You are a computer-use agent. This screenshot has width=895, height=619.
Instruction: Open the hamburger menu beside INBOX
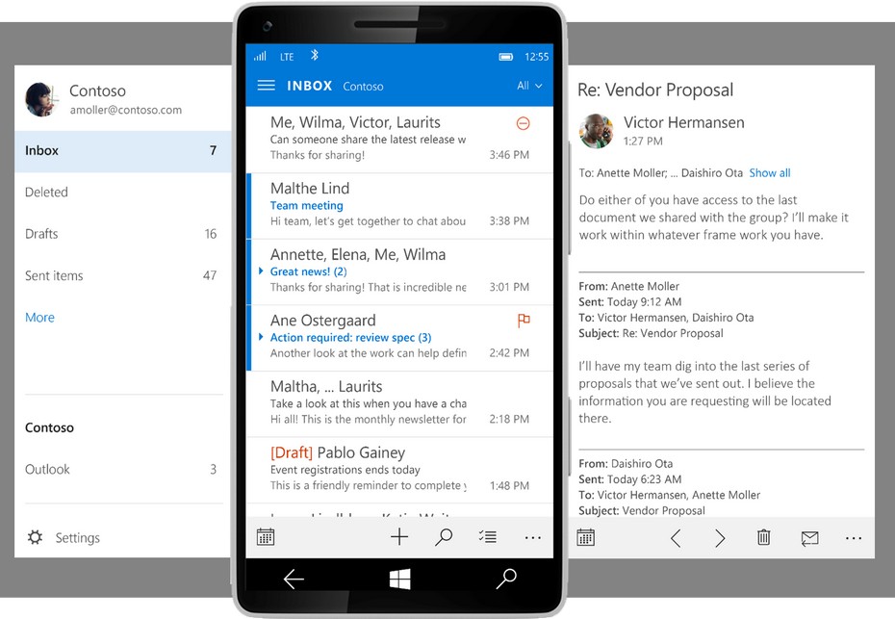tap(267, 86)
